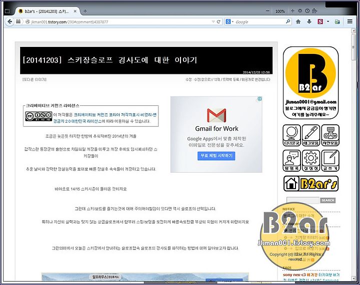Open settings gear in the tab bar
Viewport: 360px width, 285px height.
[300, 11]
